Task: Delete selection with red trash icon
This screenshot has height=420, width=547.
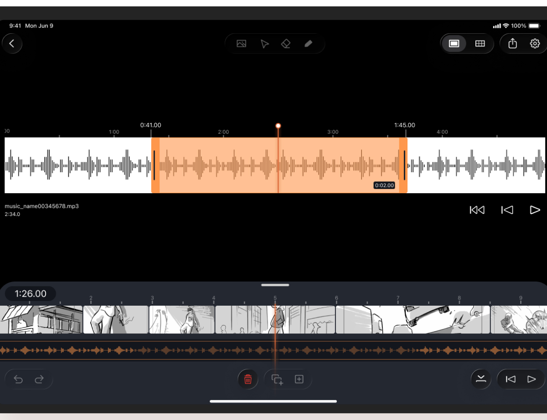Action: pyautogui.click(x=248, y=379)
